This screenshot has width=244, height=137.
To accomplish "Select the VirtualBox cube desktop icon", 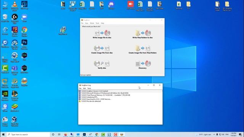I will (14, 121).
